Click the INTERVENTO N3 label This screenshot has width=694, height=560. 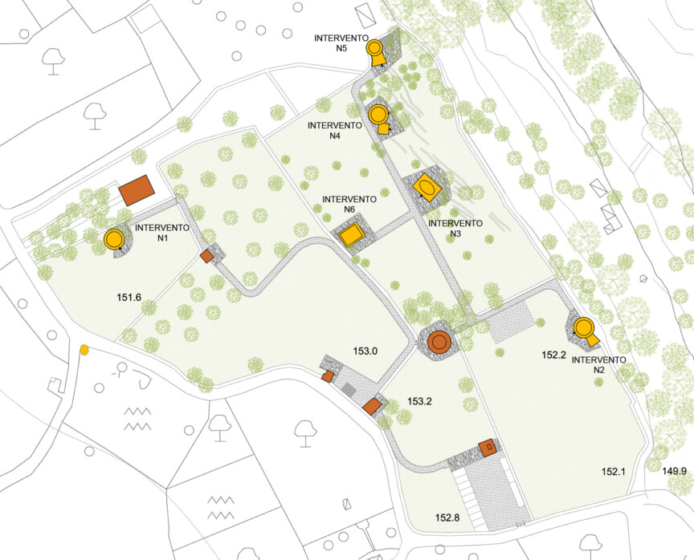pyautogui.click(x=455, y=229)
